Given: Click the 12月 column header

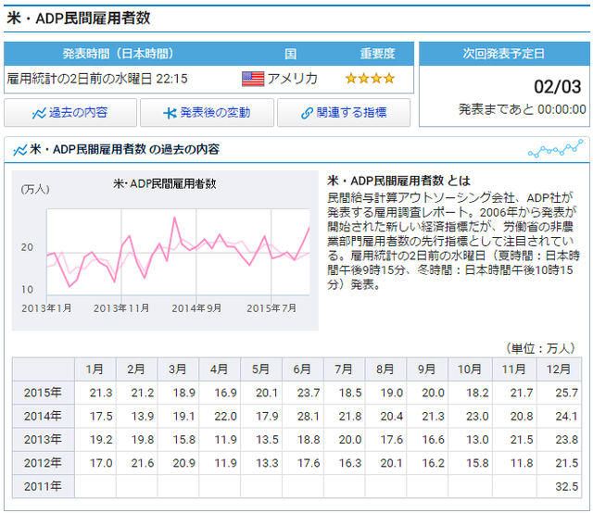Looking at the screenshot, I should pos(559,369).
